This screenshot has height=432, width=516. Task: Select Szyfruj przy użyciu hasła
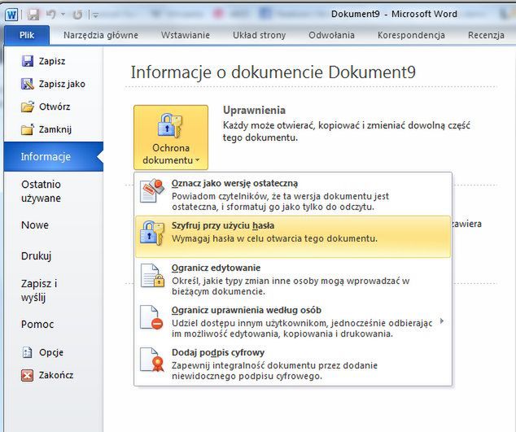[293, 237]
